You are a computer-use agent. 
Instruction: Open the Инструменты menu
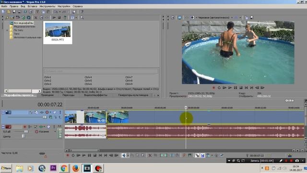coord(47,6)
